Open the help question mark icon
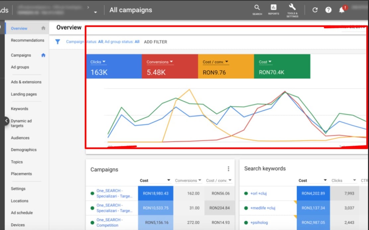 (x=328, y=10)
